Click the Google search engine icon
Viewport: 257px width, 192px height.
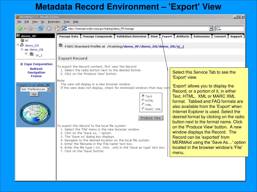(x=218, y=28)
